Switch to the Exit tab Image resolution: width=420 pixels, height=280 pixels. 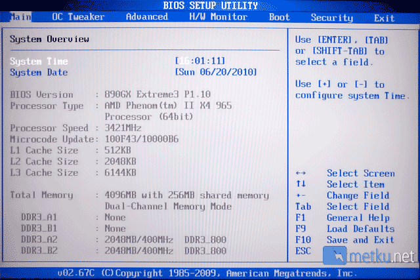[x=384, y=18]
